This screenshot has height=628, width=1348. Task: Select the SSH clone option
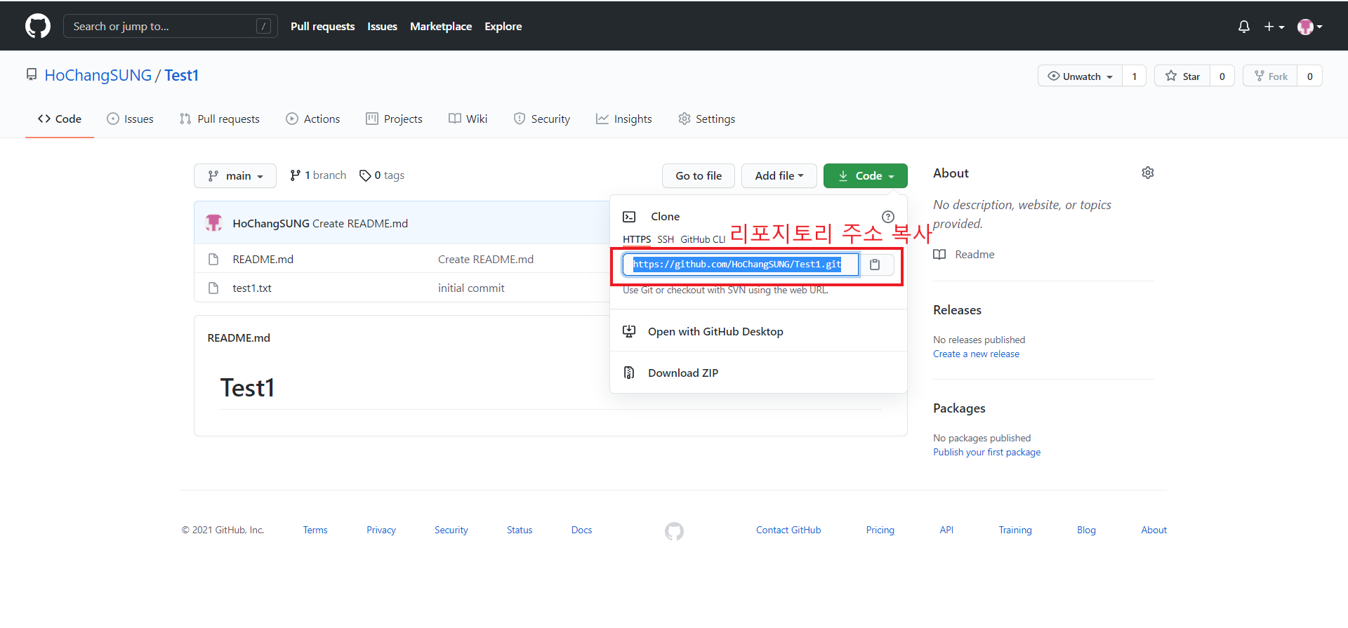666,239
